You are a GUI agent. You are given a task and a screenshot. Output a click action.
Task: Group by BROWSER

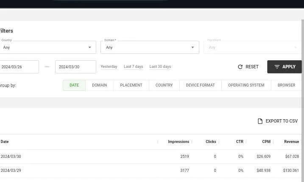pyautogui.click(x=286, y=85)
